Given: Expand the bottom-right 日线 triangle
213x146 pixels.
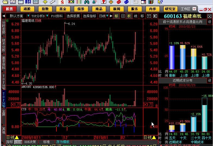Looking at the screenshot, I should (x=154, y=138).
